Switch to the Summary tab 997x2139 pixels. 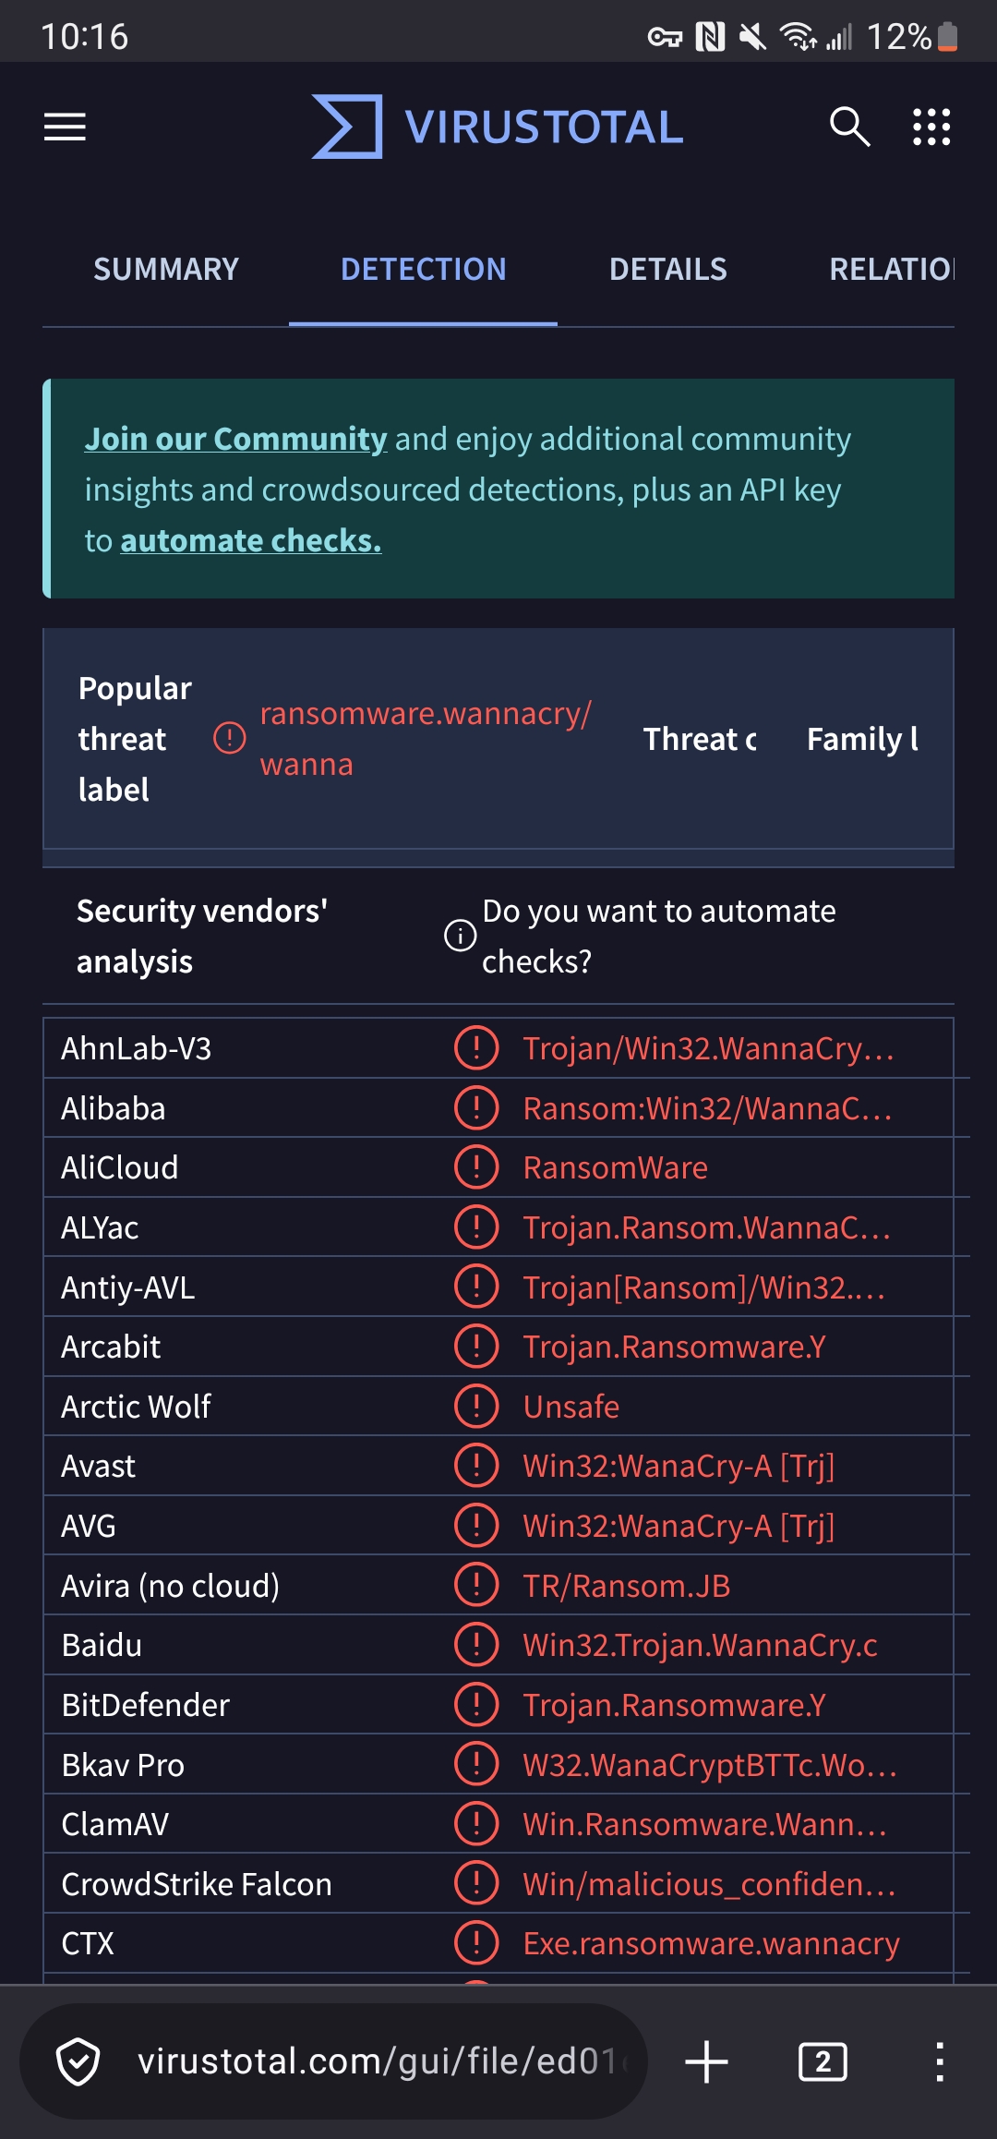point(166,270)
